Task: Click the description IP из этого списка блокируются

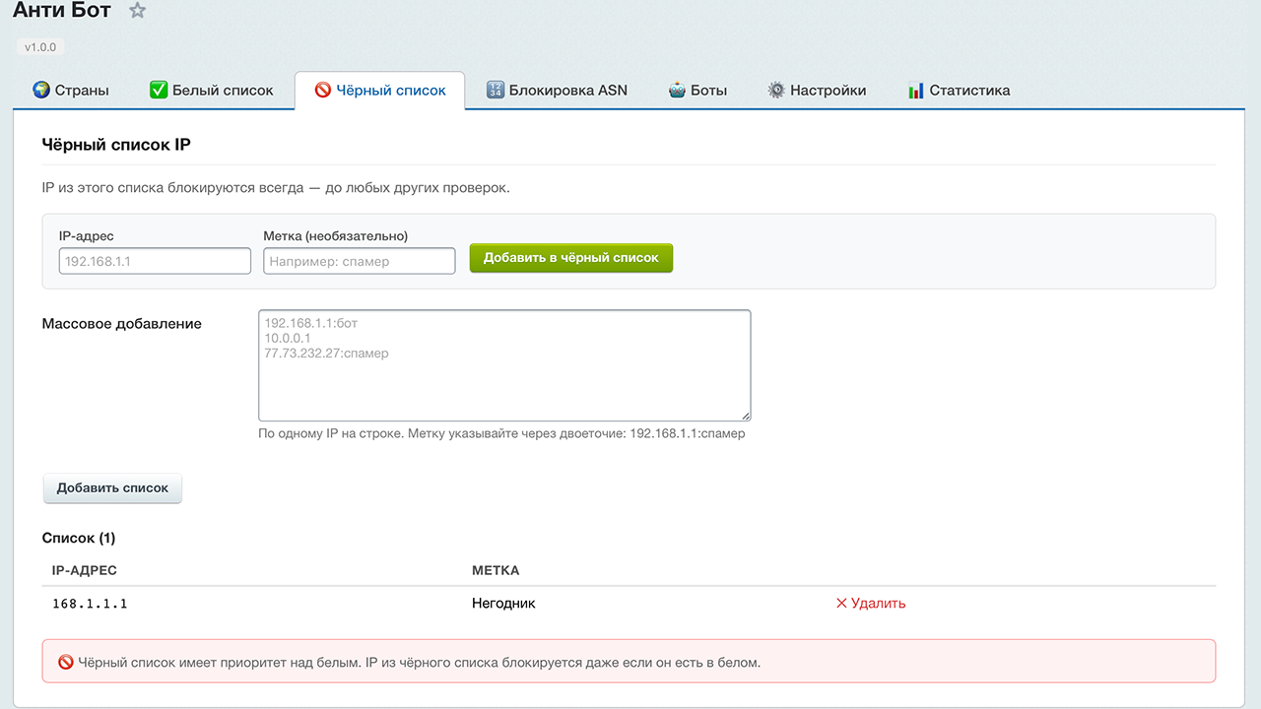Action: click(x=276, y=187)
